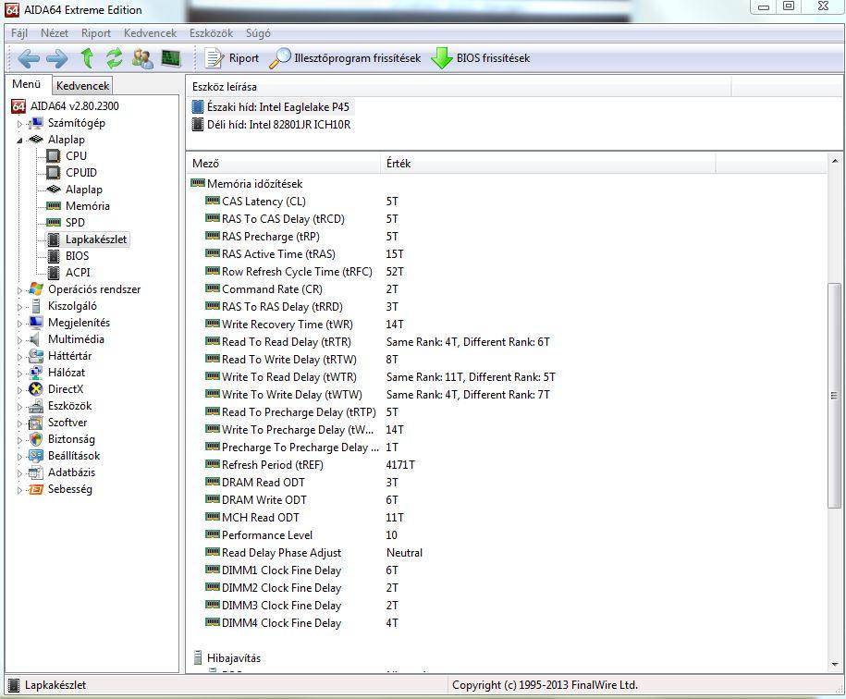
Task: Select the Refresh Period (tREF) row
Action: (x=506, y=465)
